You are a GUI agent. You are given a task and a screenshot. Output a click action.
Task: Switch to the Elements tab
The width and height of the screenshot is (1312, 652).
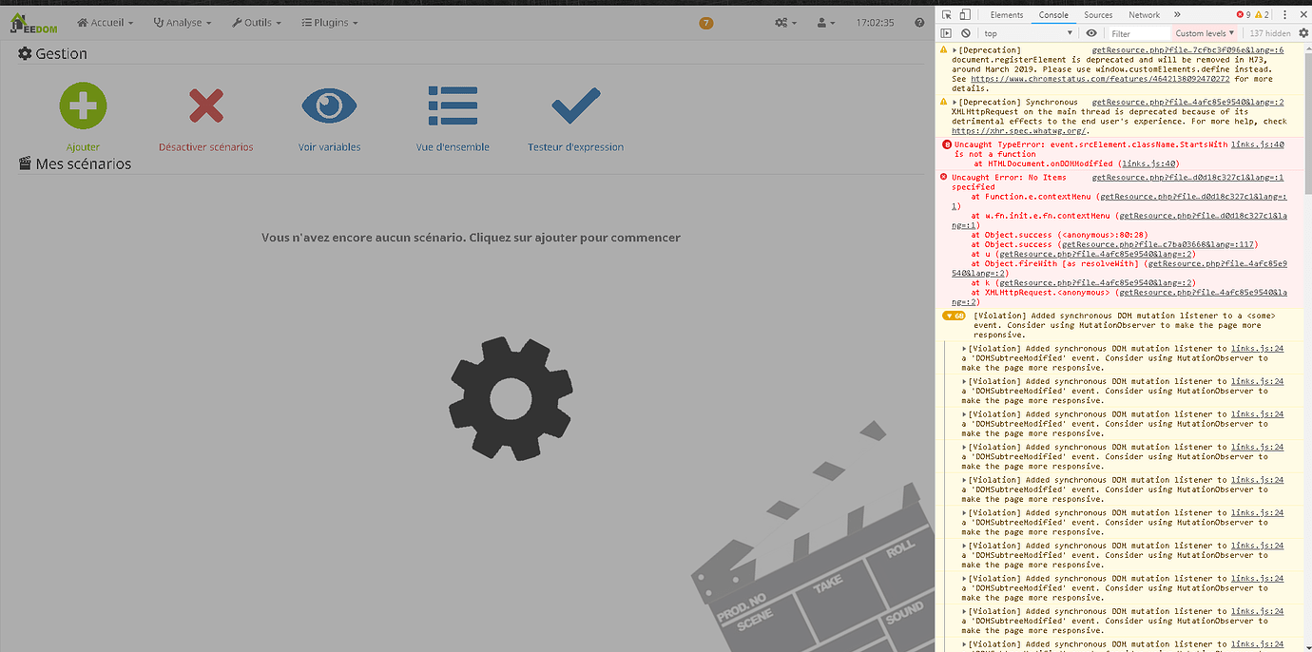pyautogui.click(x=1007, y=15)
